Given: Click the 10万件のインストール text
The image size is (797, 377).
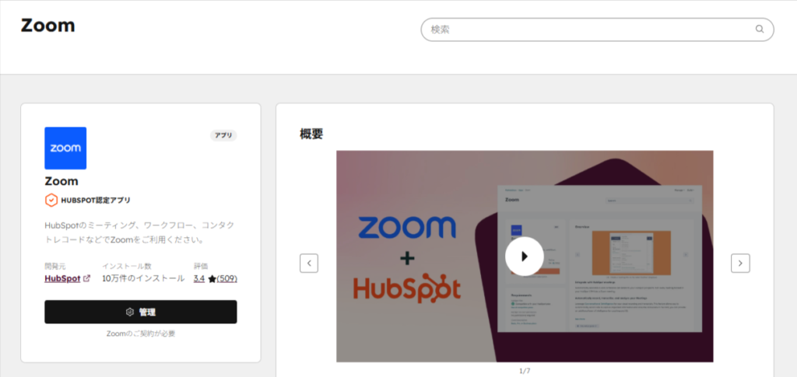Looking at the screenshot, I should (143, 278).
